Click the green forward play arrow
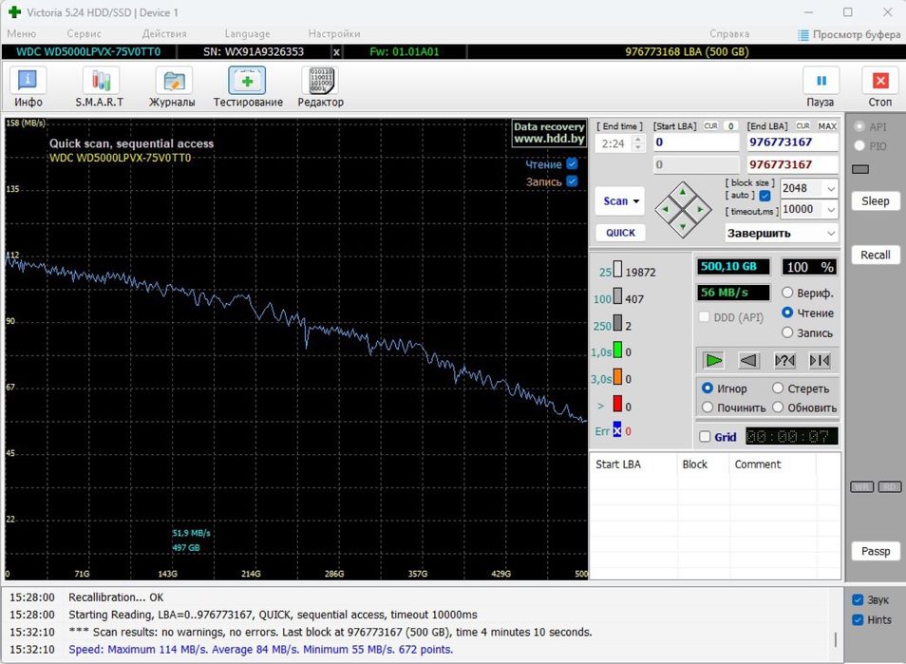 [x=714, y=360]
